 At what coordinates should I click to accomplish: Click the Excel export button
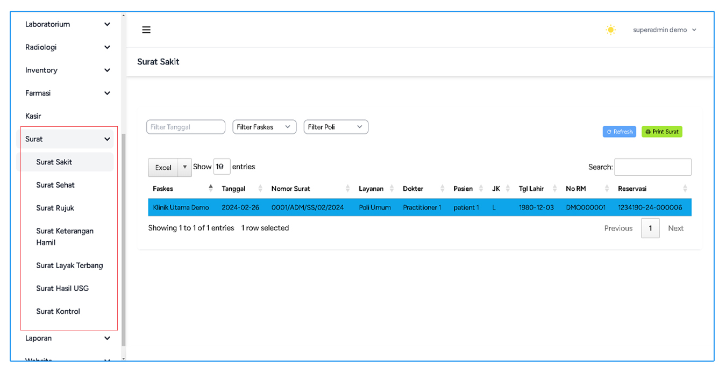[x=163, y=168]
